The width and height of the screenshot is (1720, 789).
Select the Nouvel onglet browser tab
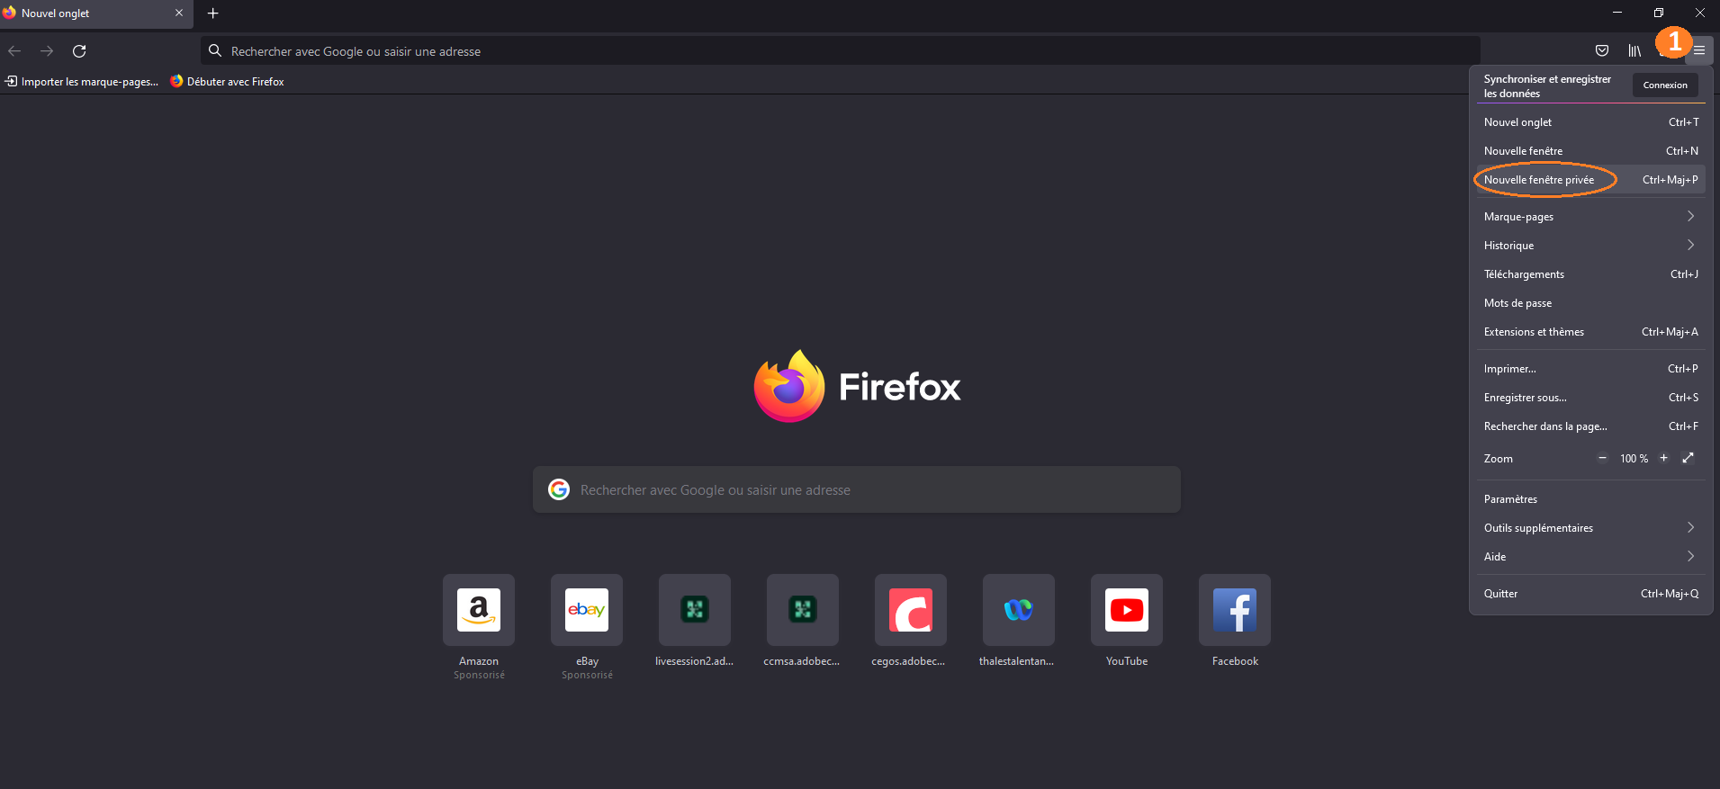pyautogui.click(x=95, y=13)
